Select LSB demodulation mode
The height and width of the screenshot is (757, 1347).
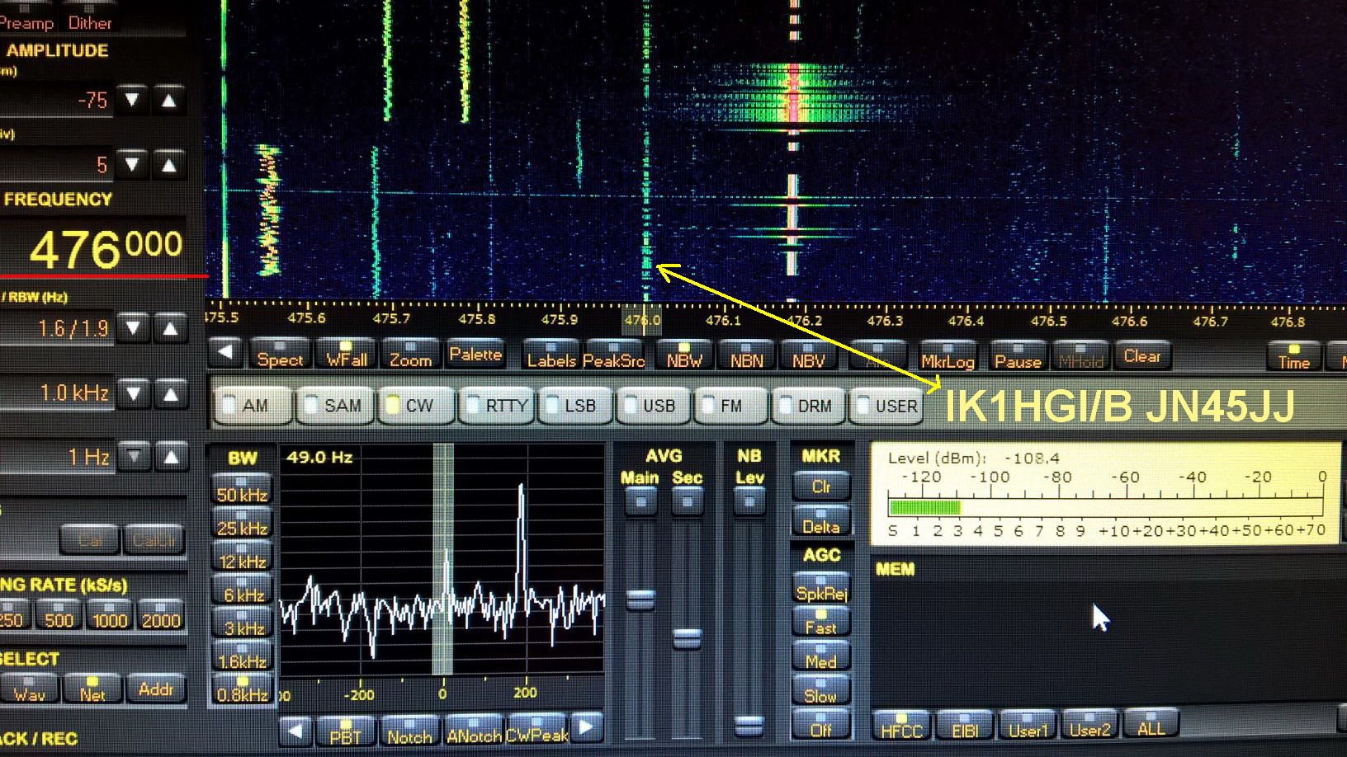[x=577, y=404]
